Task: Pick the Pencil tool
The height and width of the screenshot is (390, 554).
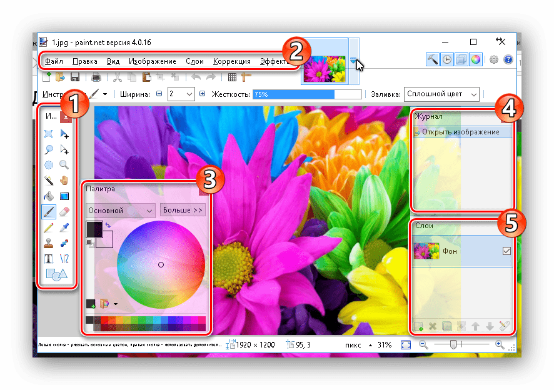Action: click(x=49, y=227)
